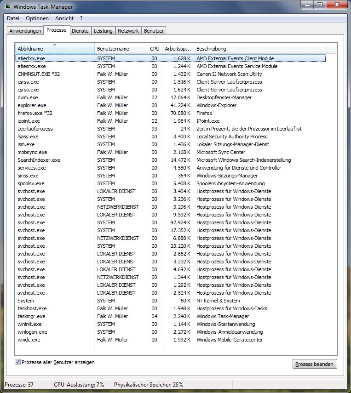Sort by Benutzername column header

point(121,49)
